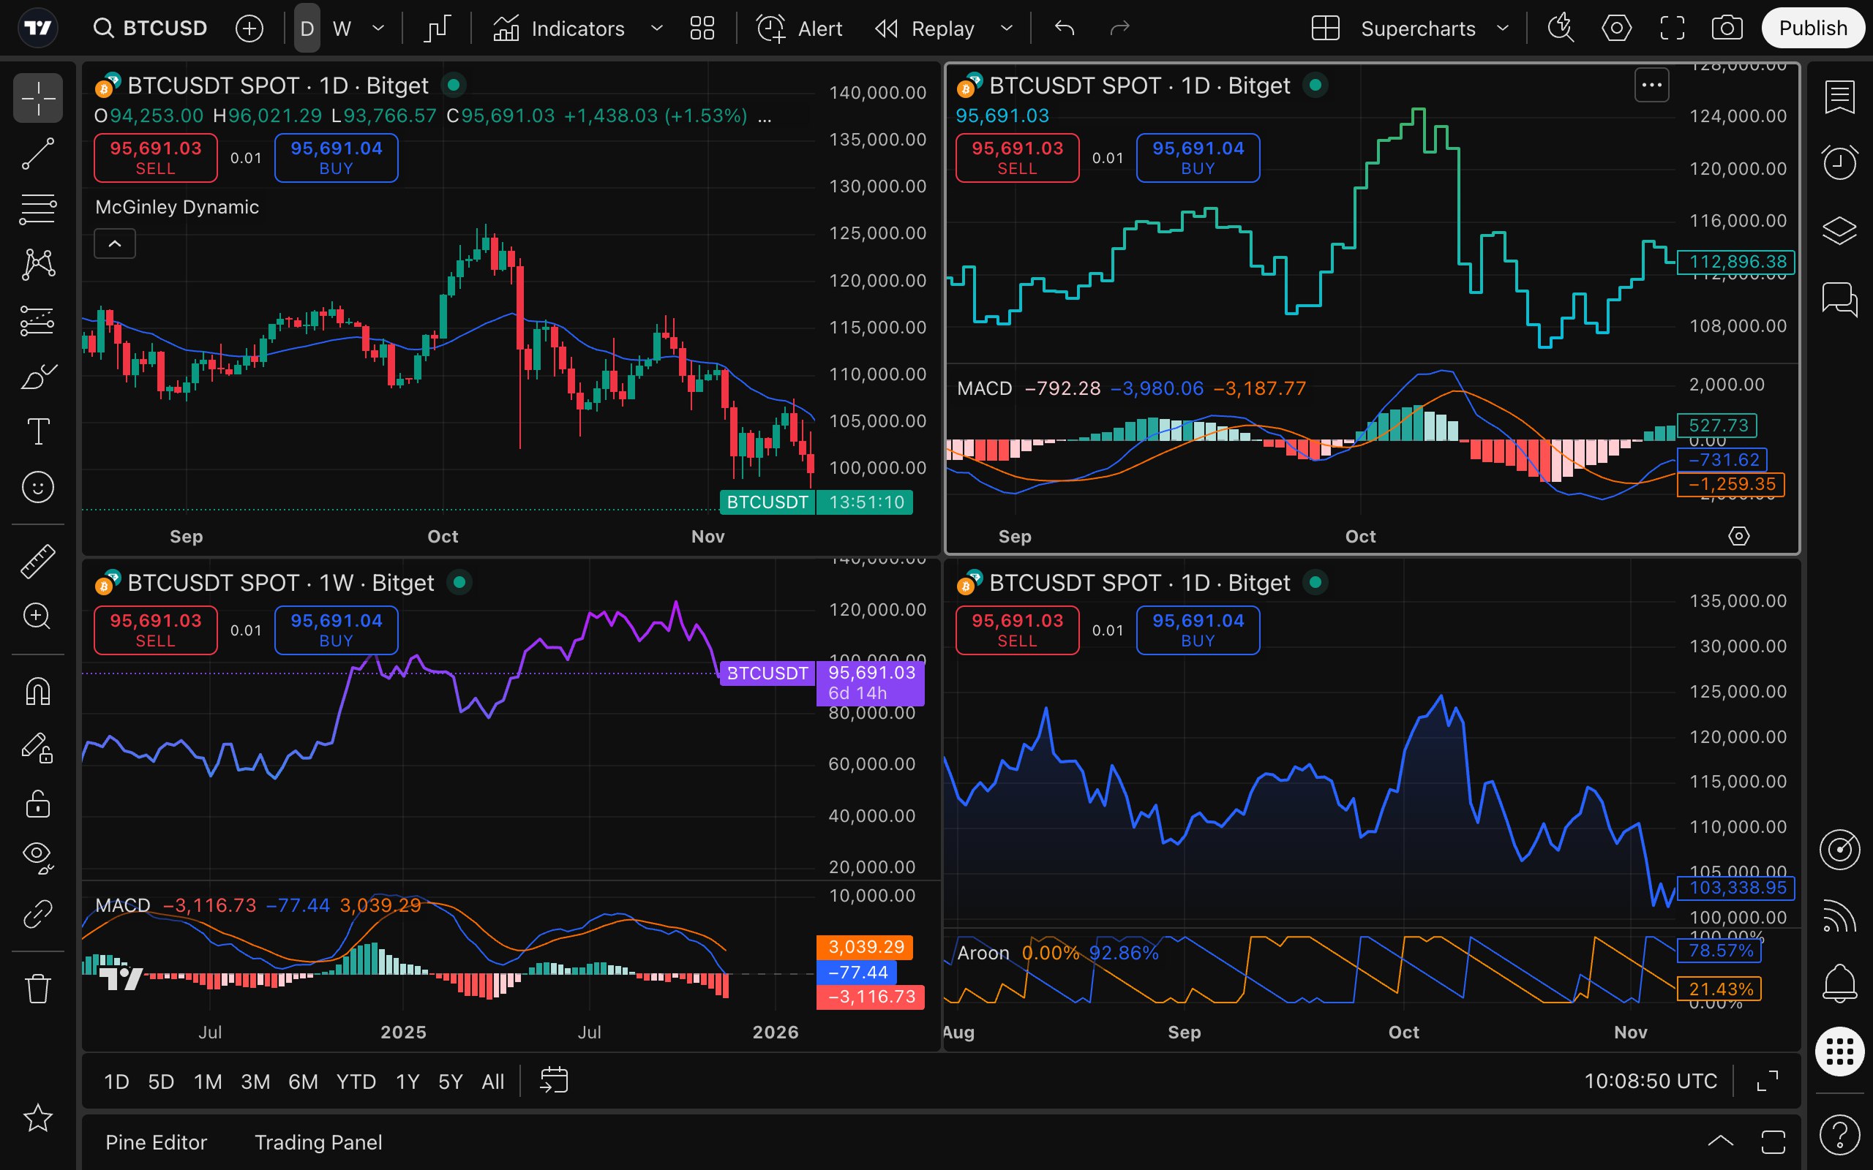
Task: Click the Publish button
Action: tap(1812, 29)
